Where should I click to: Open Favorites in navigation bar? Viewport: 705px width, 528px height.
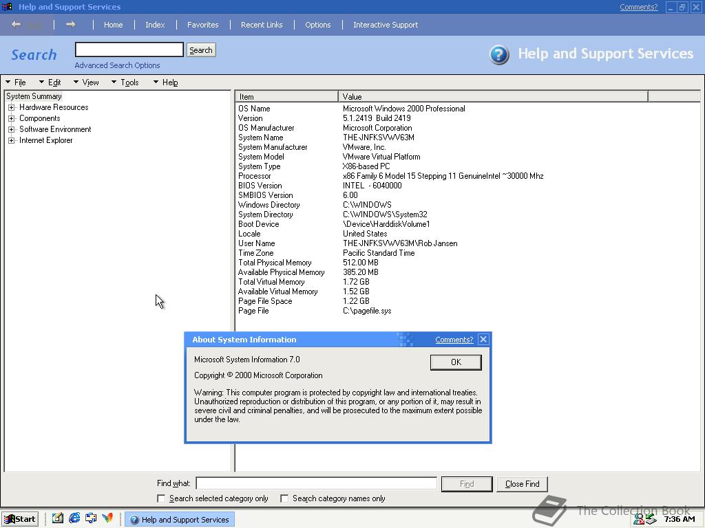[x=203, y=25]
